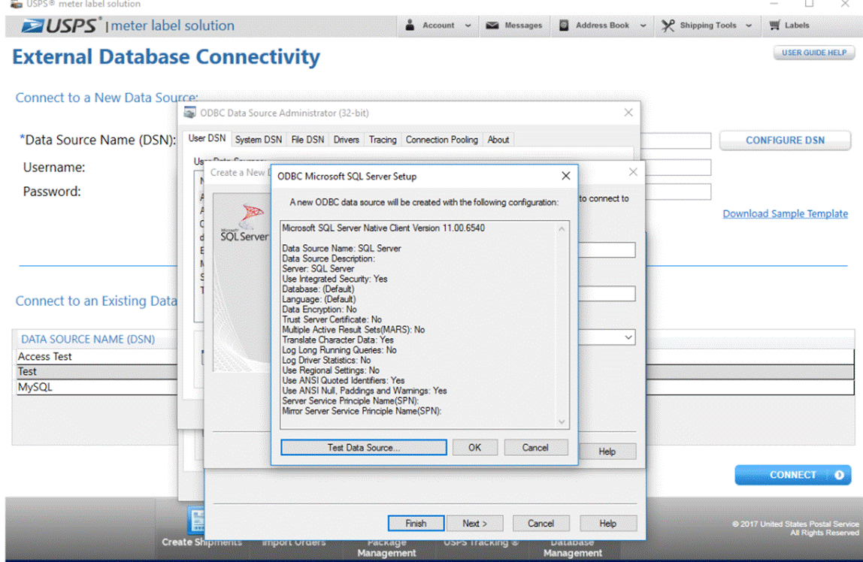
Task: Switch to the System DSN tab
Action: tap(258, 140)
